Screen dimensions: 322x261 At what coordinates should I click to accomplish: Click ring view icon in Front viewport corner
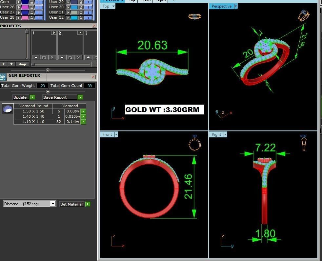coord(195,143)
